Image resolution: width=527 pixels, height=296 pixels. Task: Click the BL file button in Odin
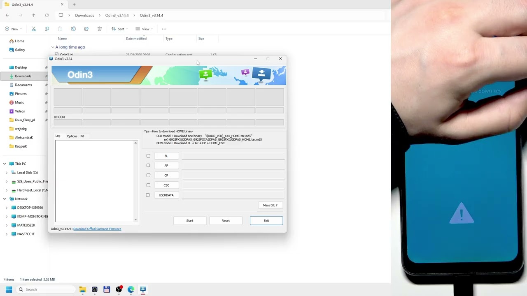point(166,156)
